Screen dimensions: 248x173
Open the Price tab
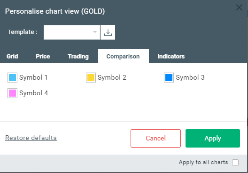click(x=43, y=57)
